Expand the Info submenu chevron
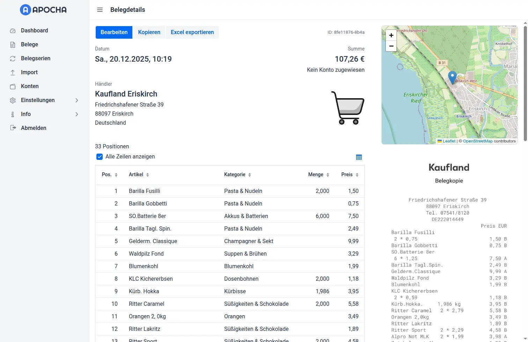 [x=77, y=114]
